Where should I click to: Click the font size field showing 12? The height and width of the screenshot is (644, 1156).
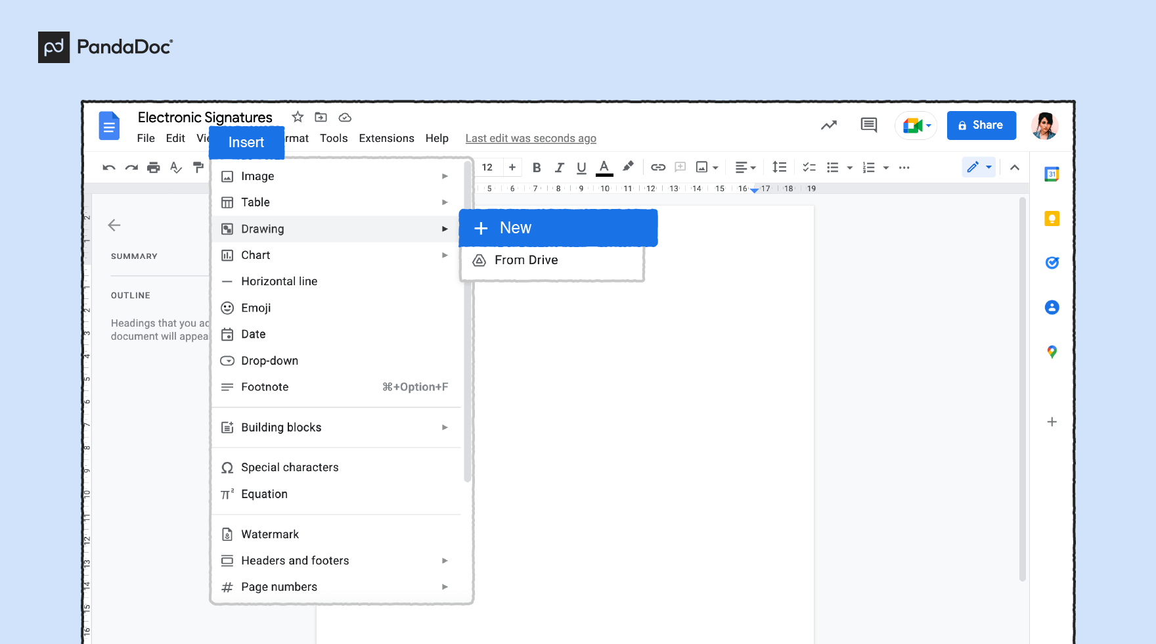point(487,168)
